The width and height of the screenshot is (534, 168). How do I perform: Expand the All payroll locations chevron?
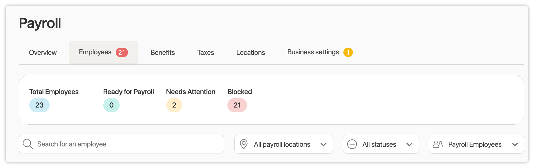click(x=323, y=144)
